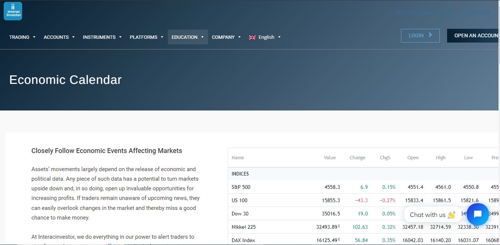Image resolution: width=500 pixels, height=245 pixels.
Task: Expand the TRADING dropdown arrow
Action: pos(34,37)
